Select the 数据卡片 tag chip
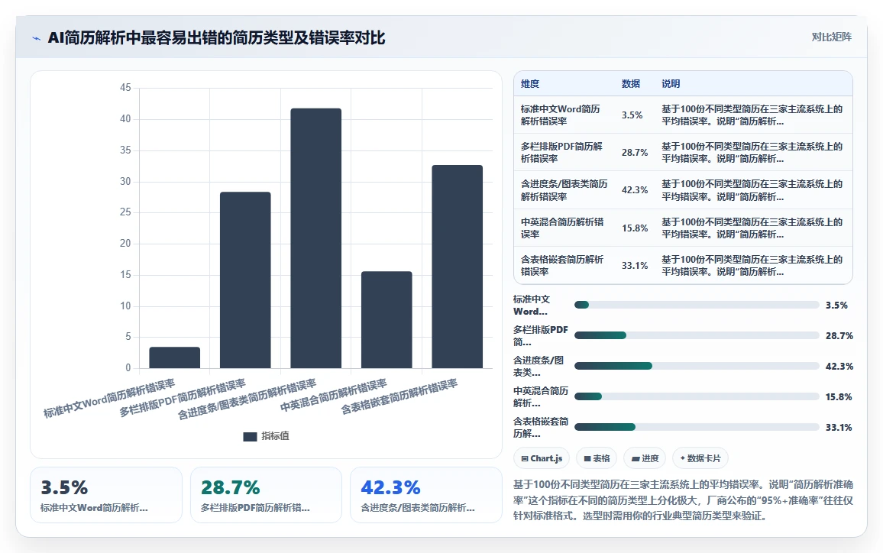The width and height of the screenshot is (883, 553). tap(700, 458)
